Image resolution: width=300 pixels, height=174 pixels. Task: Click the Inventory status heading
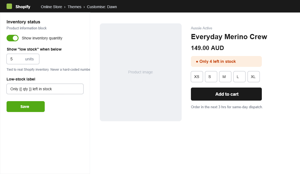23,22
